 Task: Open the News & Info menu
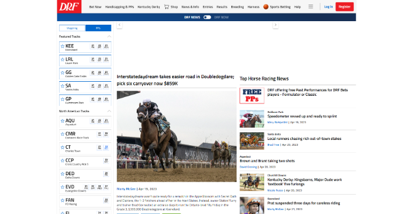[x=190, y=7]
